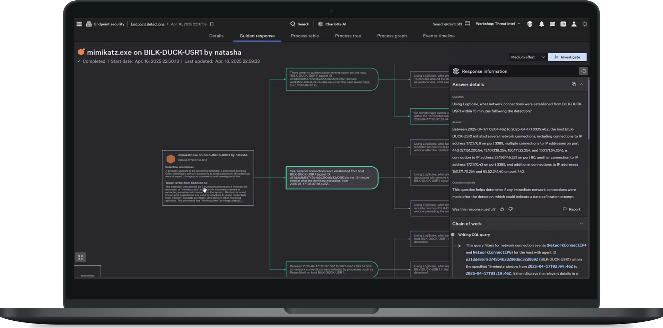Open the user profile icon
Viewport: 663px width, 328px height.
pyautogui.click(x=574, y=24)
